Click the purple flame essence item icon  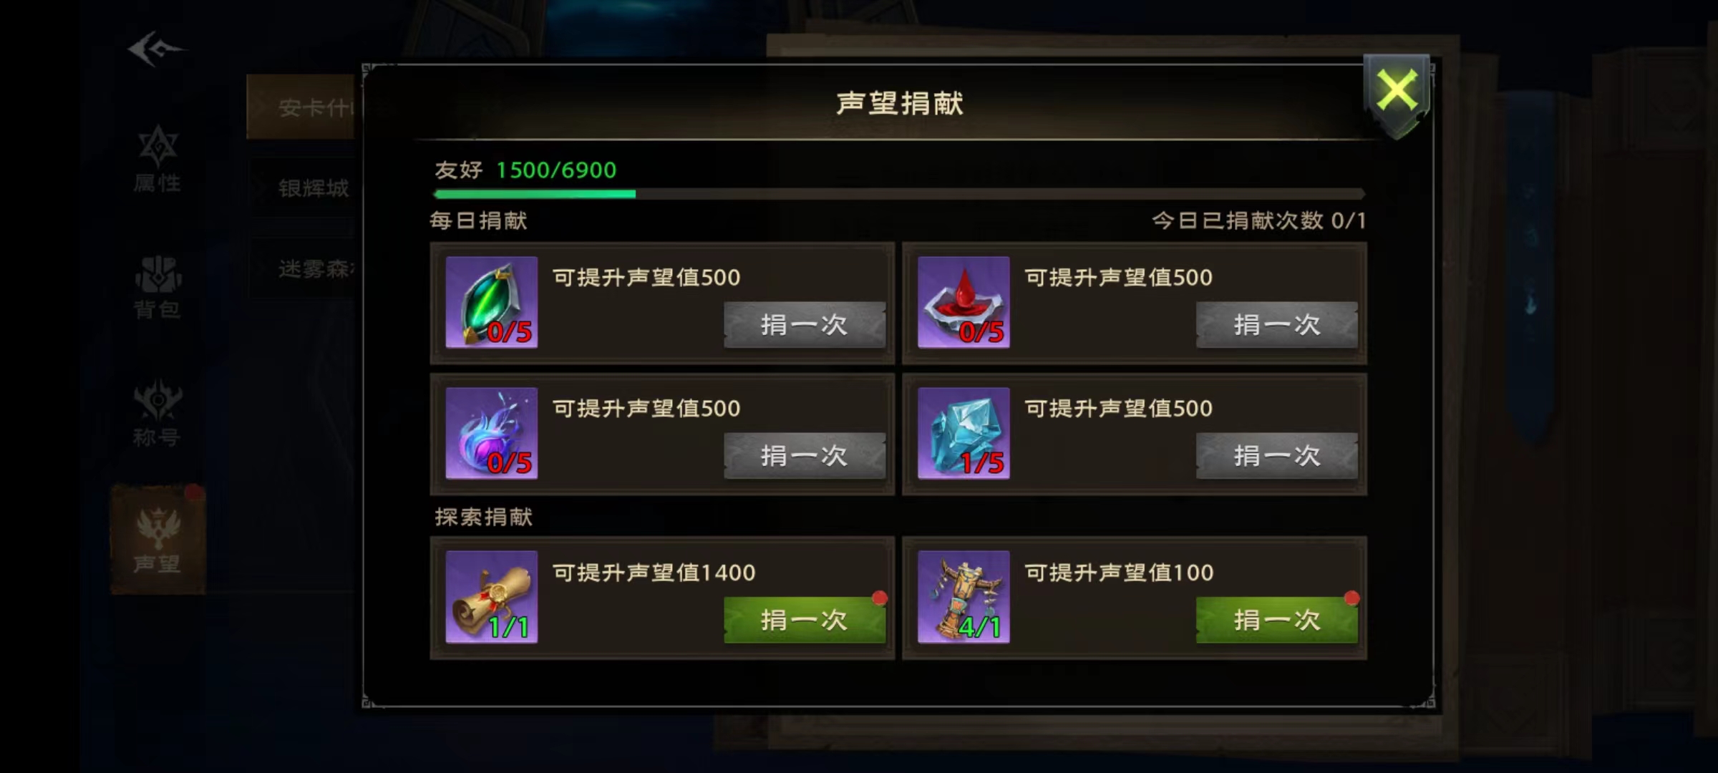click(491, 433)
